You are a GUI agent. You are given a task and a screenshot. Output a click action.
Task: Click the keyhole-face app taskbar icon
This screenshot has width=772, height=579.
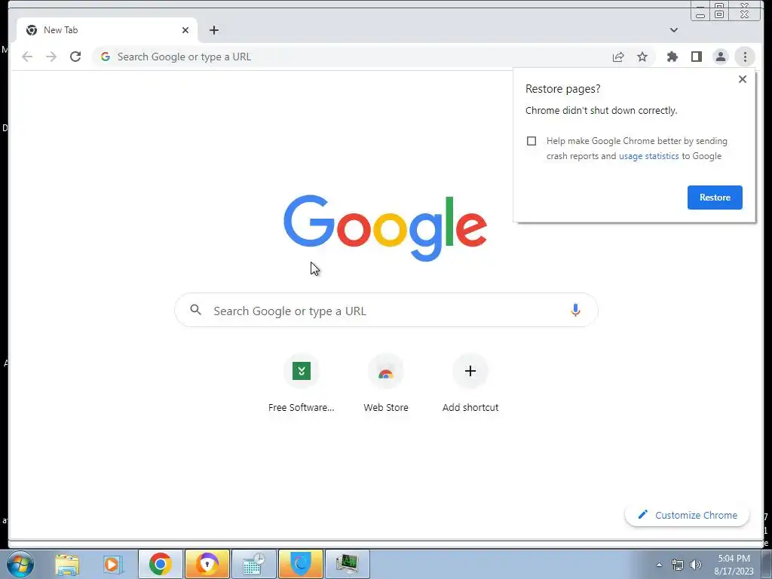click(207, 564)
